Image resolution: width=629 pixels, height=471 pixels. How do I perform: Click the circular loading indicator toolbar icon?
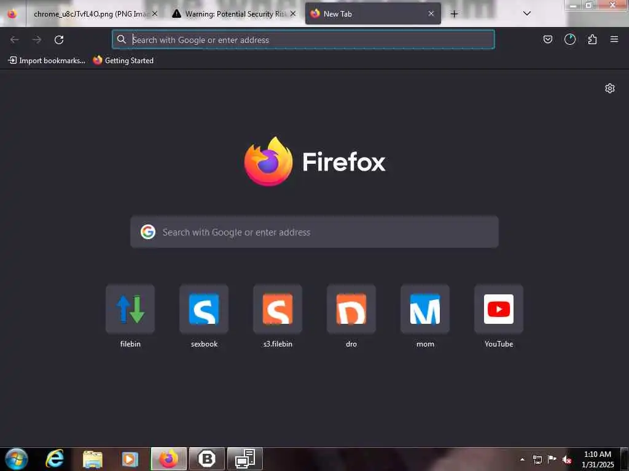(570, 39)
